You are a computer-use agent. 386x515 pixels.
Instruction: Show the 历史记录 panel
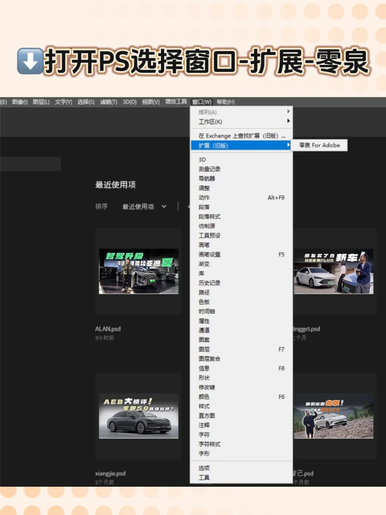click(209, 283)
